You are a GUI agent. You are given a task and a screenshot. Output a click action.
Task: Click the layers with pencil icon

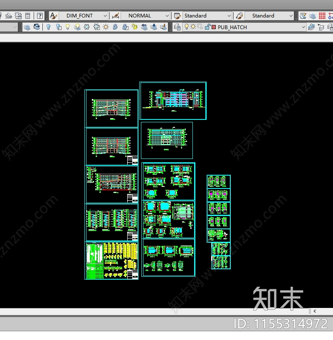click(163, 27)
